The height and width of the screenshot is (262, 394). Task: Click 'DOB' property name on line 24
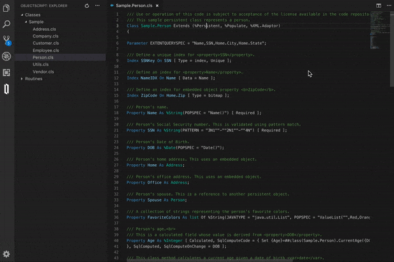click(151, 148)
